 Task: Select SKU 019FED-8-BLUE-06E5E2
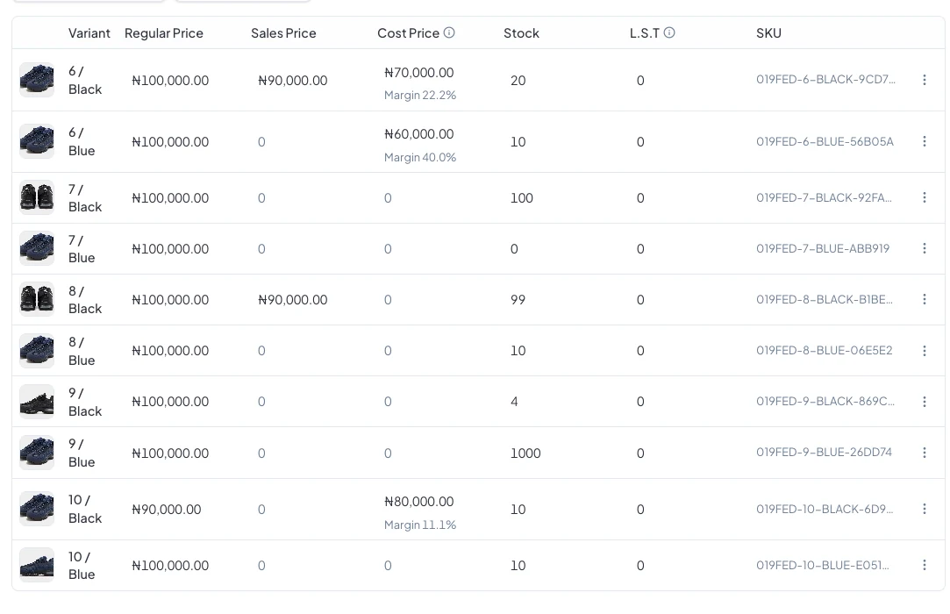pyautogui.click(x=824, y=350)
